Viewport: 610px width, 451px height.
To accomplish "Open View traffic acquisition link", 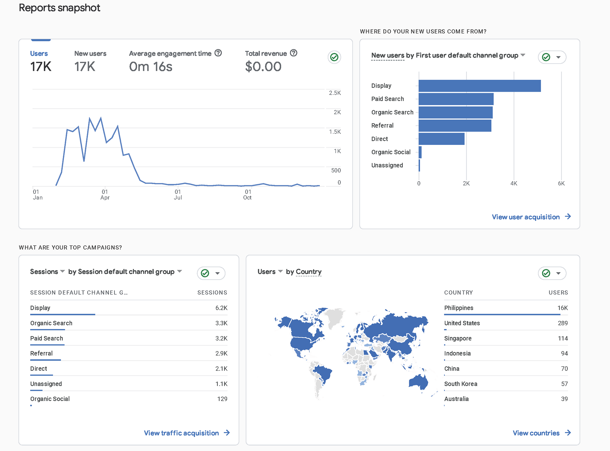I will [181, 433].
